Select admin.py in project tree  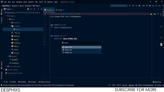pyautogui.click(x=15, y=36)
